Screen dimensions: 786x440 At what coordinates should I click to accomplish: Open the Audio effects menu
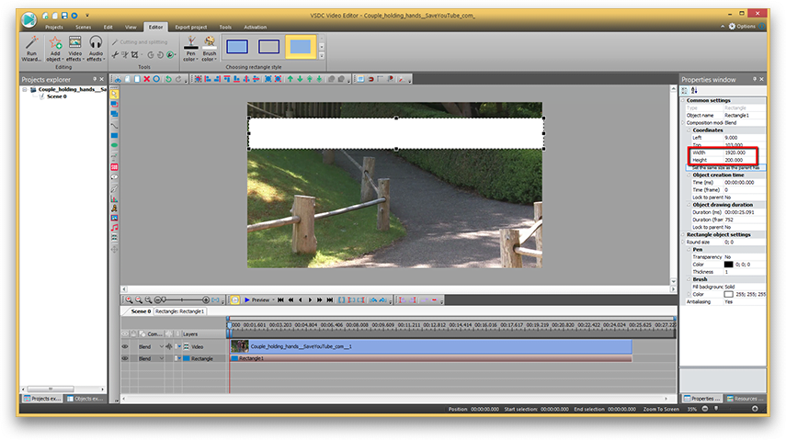coord(96,49)
